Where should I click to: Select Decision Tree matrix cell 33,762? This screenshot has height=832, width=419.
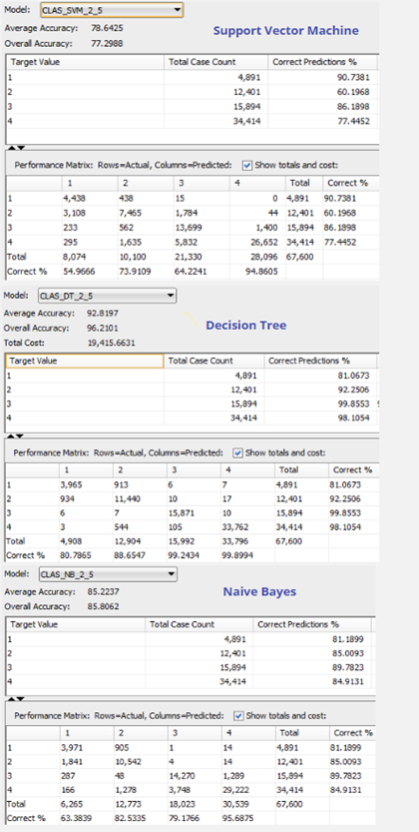point(235,528)
